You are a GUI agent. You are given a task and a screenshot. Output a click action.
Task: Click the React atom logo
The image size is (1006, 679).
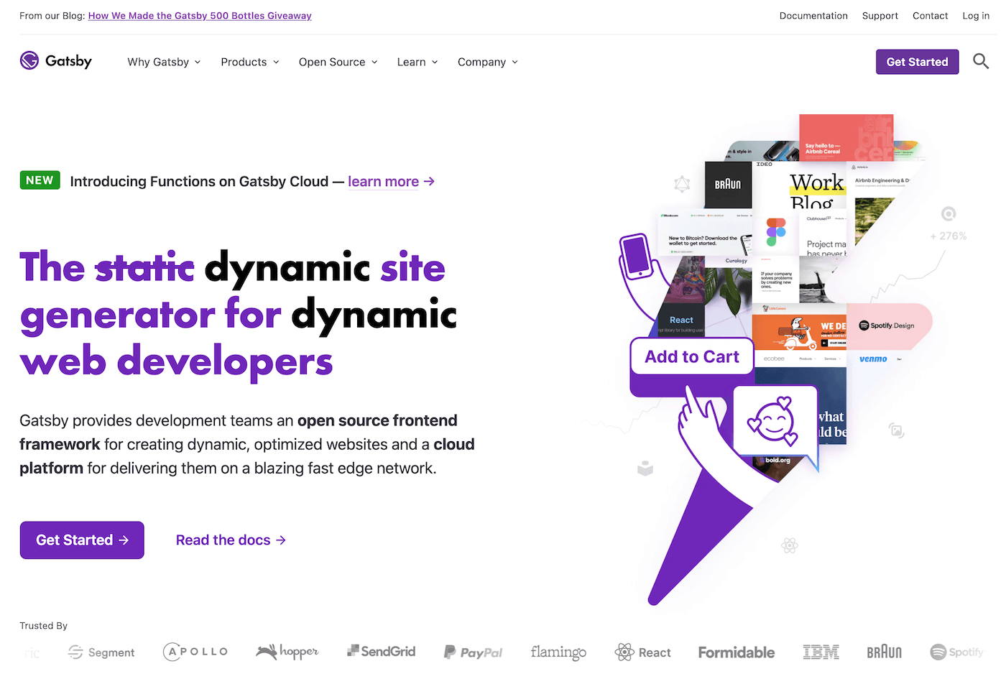(624, 652)
